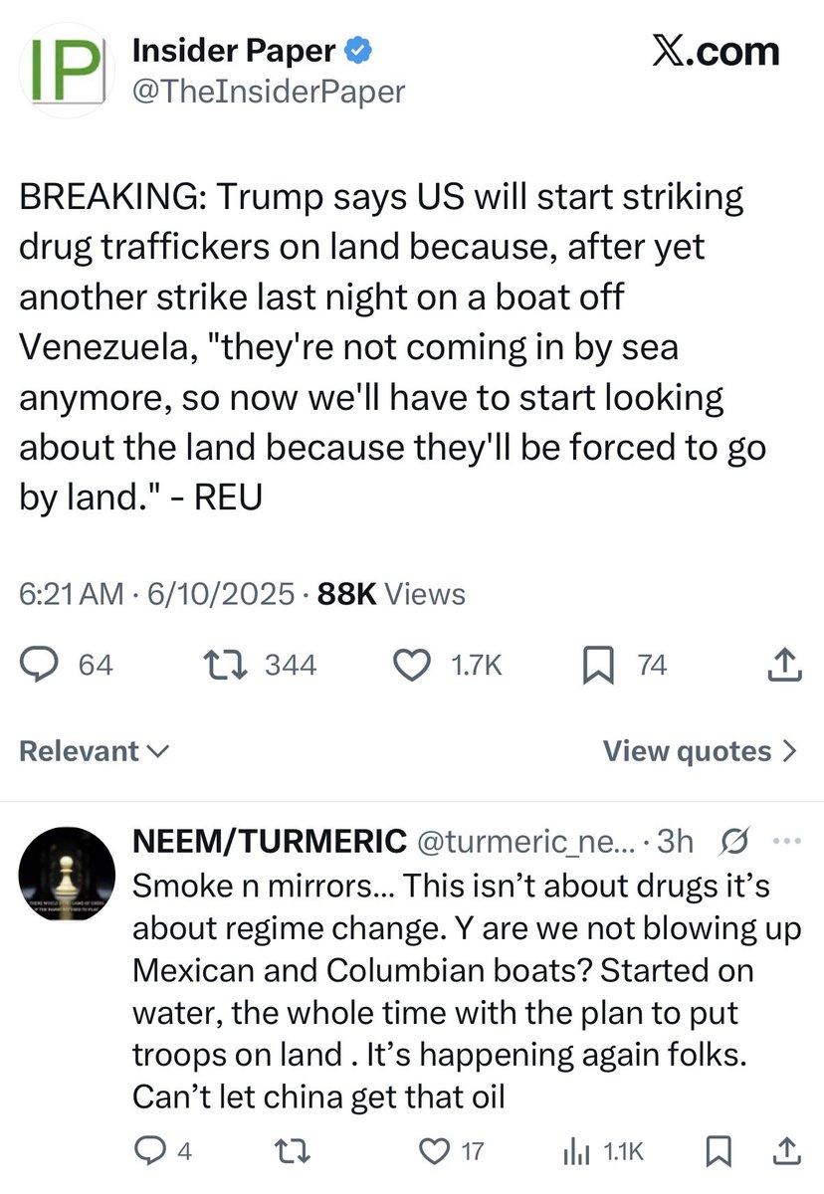This screenshot has width=824, height=1194.
Task: Like the Insider Paper post
Action: (411, 665)
